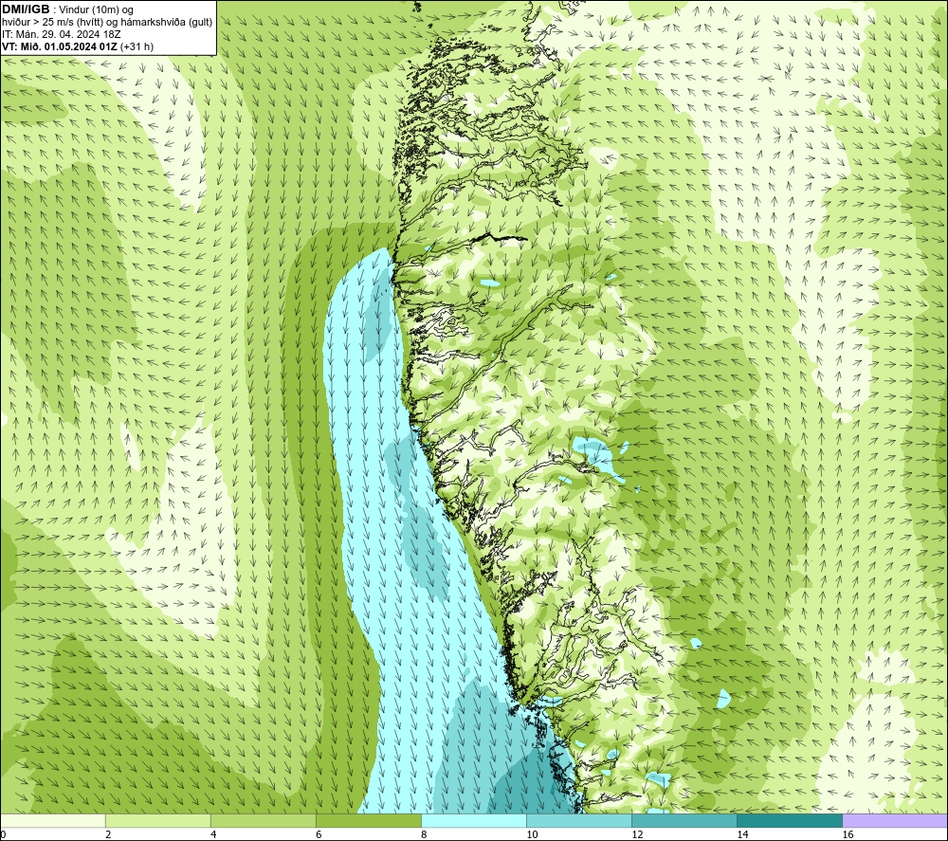Click the legend scale value "6"

319,835
